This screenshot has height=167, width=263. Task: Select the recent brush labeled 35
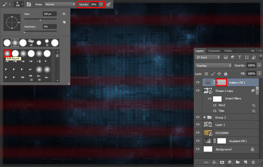(x=47, y=43)
